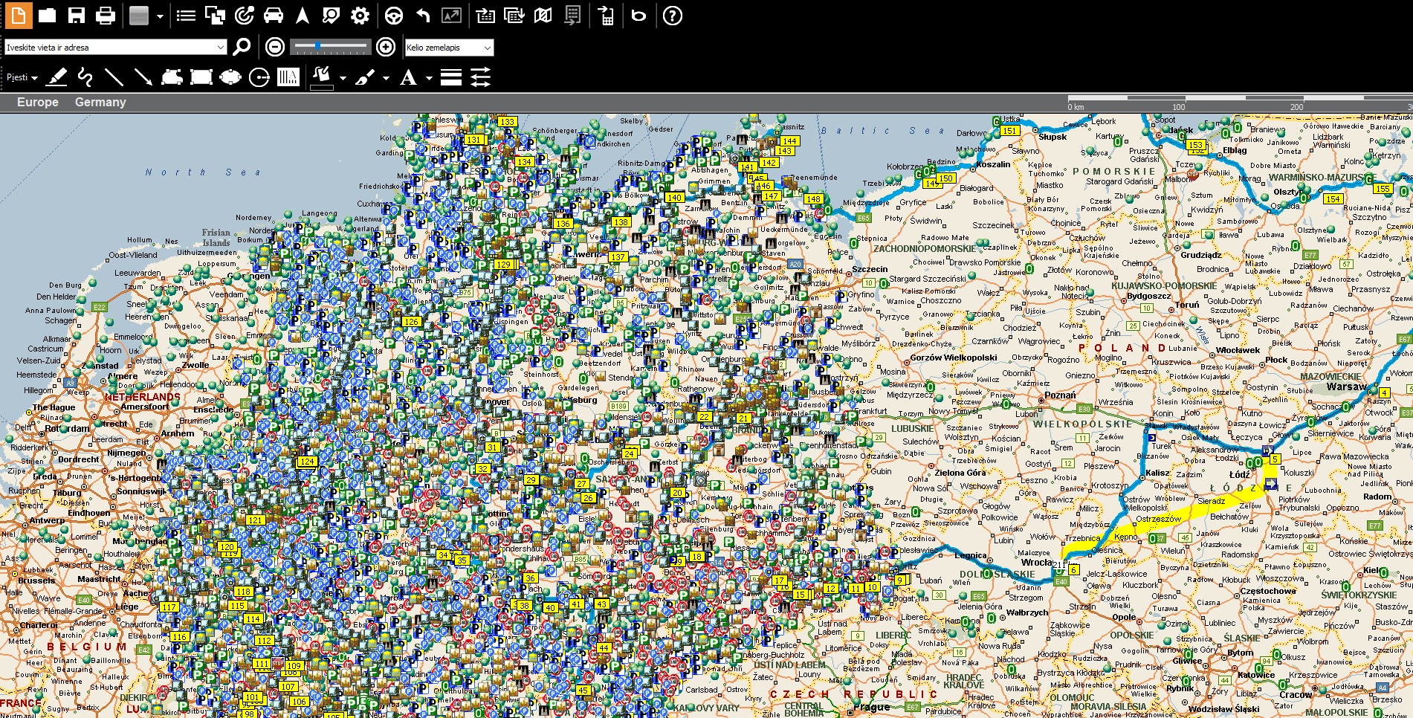Click the line width icon
1413x718 pixels.
(x=451, y=77)
